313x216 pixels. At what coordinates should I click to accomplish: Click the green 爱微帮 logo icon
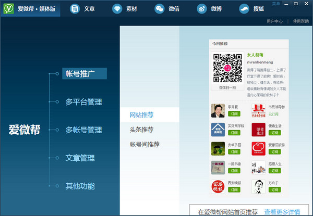click(x=8, y=8)
